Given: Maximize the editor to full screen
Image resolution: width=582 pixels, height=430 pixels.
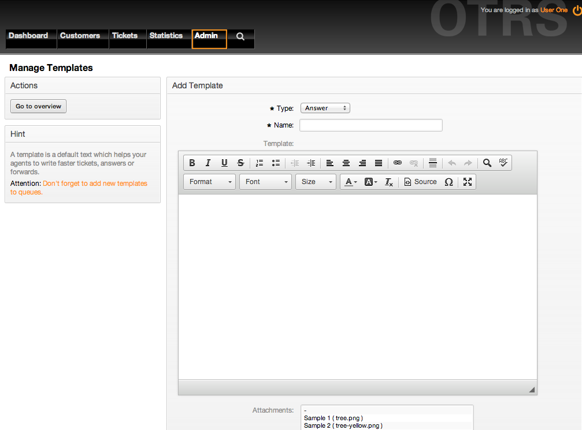Looking at the screenshot, I should click(x=468, y=182).
